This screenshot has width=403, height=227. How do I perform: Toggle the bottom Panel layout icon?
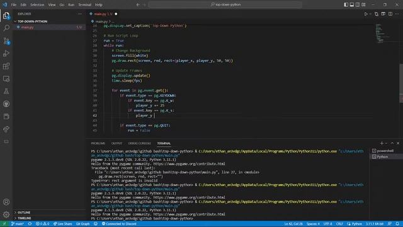[352, 4]
